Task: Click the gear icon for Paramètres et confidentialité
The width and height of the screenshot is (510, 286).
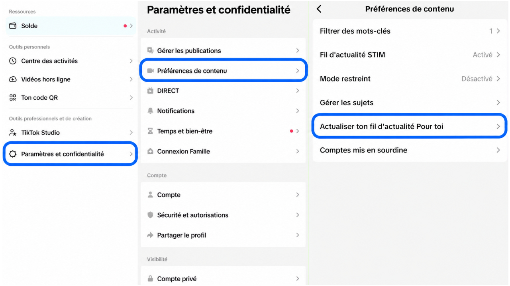Action: 13,154
